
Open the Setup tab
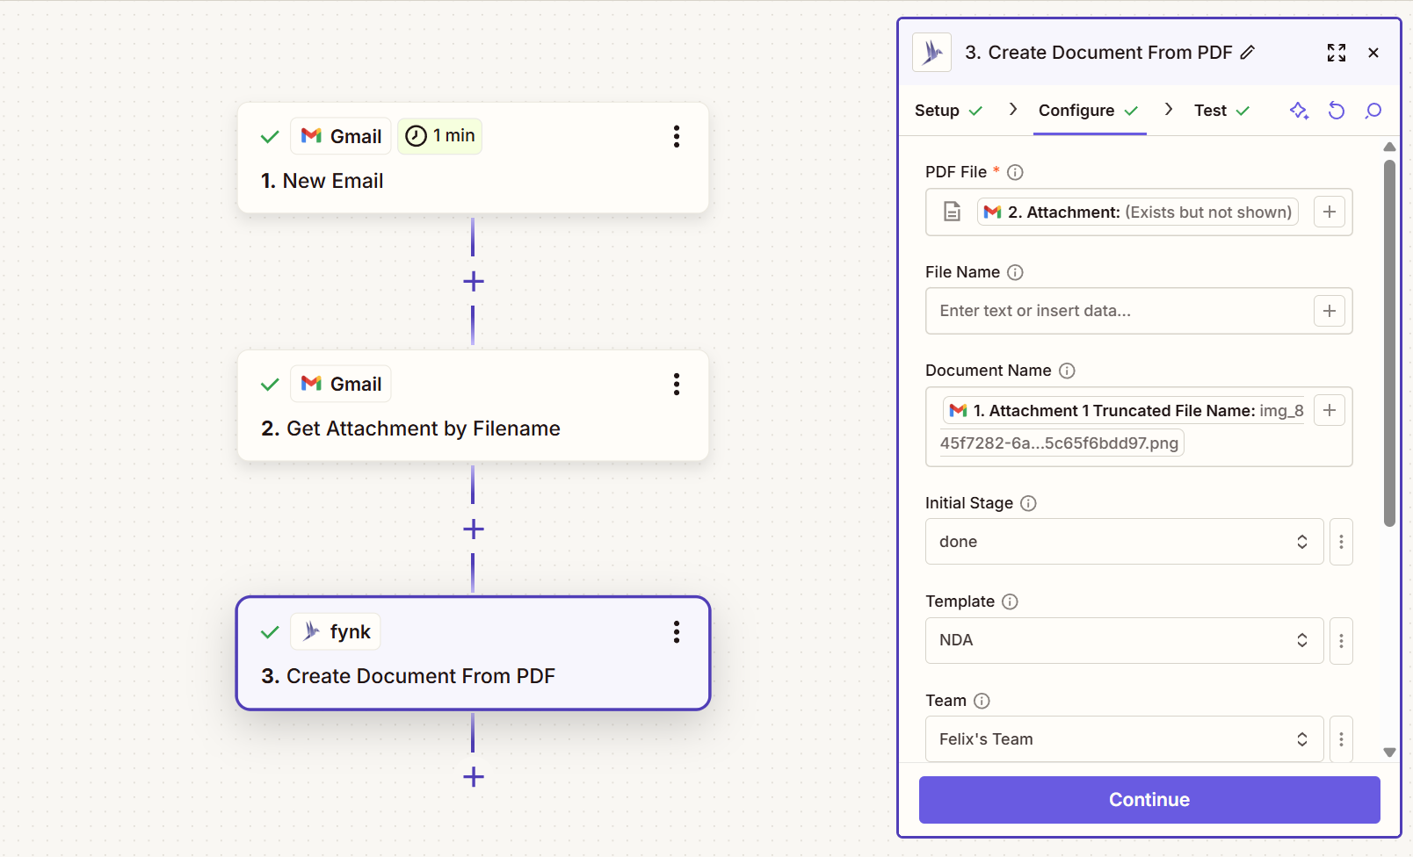[x=936, y=111]
